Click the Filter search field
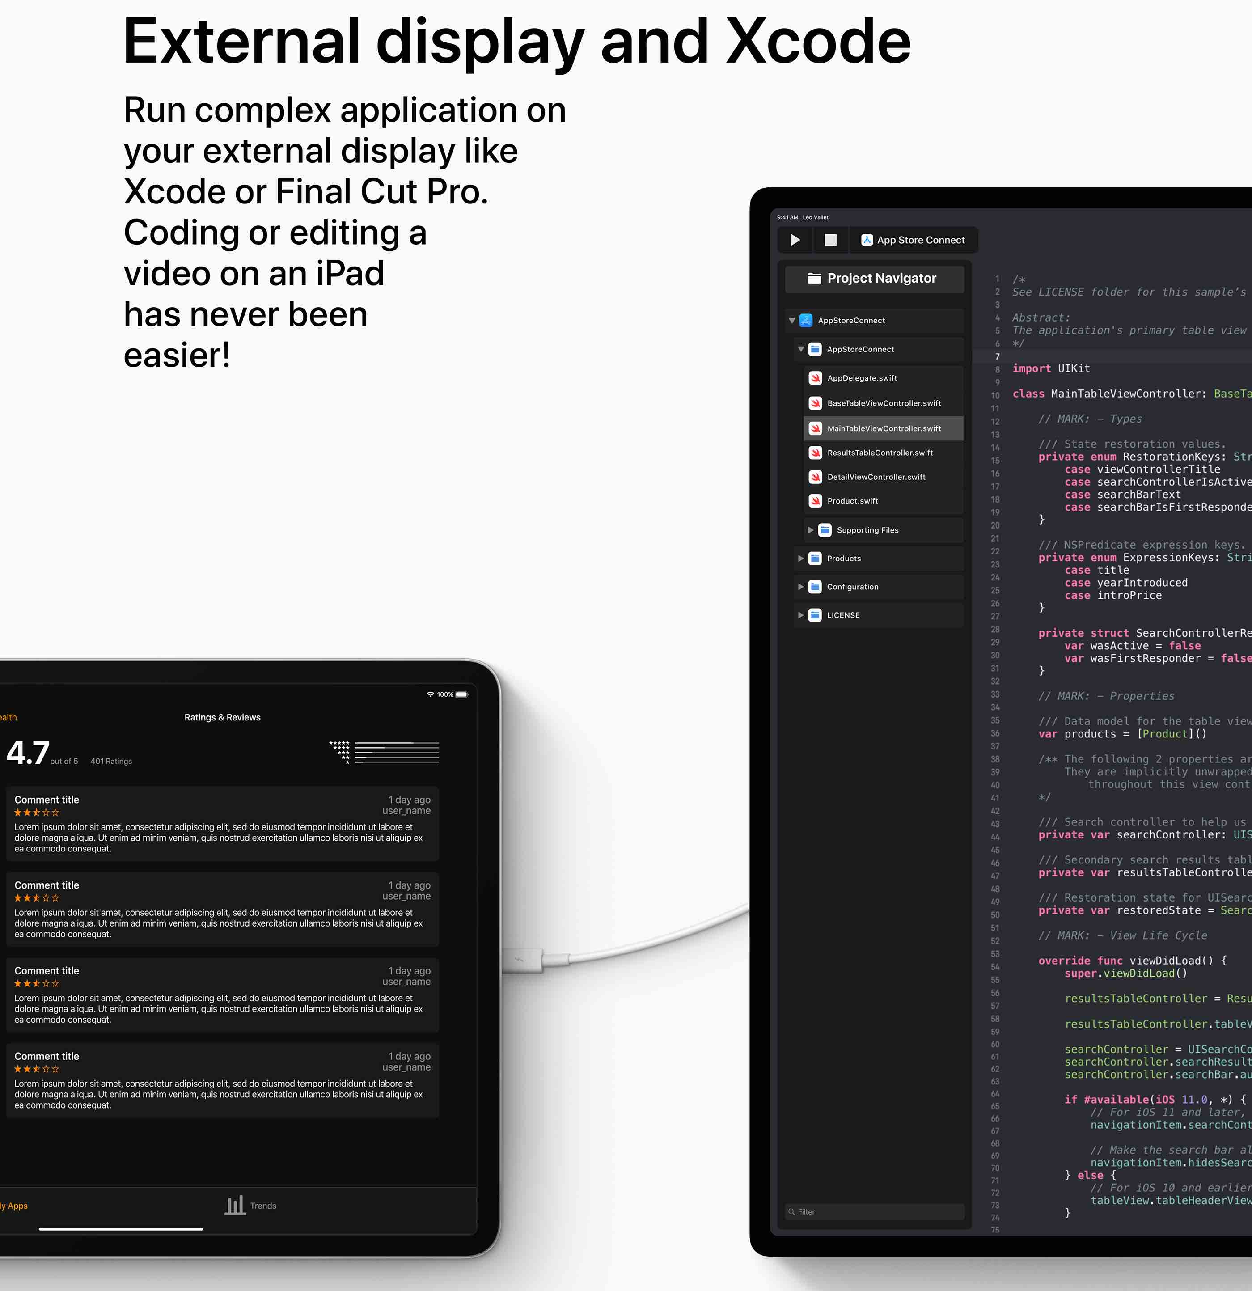 pyautogui.click(x=875, y=1211)
